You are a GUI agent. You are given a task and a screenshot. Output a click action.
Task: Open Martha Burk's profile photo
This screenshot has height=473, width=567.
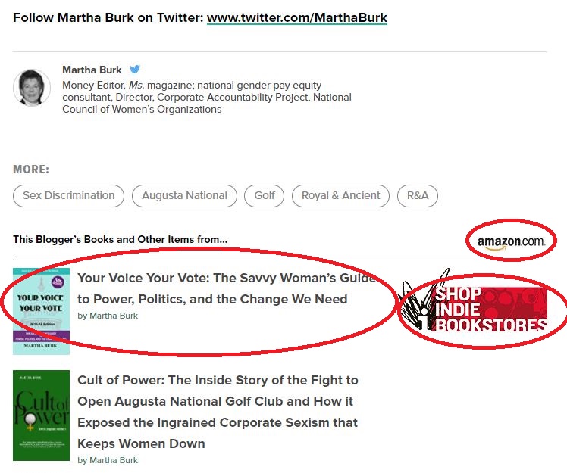tap(32, 88)
